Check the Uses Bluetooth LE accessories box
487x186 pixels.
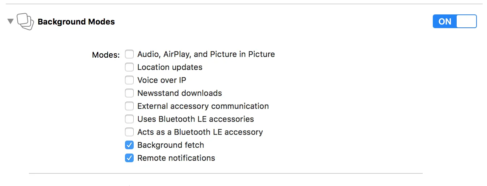point(129,119)
